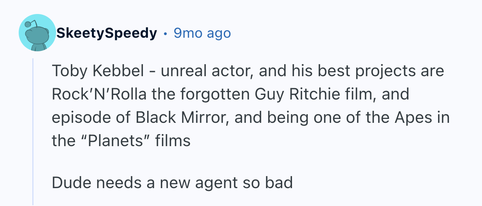Viewport: 482px width, 206px height.
Task: Click "Black Mirror" in the comment text
Action: [x=183, y=117]
